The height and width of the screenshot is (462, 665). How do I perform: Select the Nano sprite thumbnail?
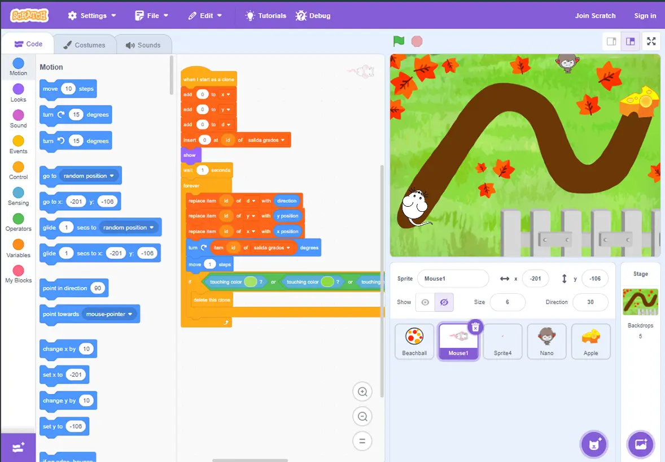[546, 342]
